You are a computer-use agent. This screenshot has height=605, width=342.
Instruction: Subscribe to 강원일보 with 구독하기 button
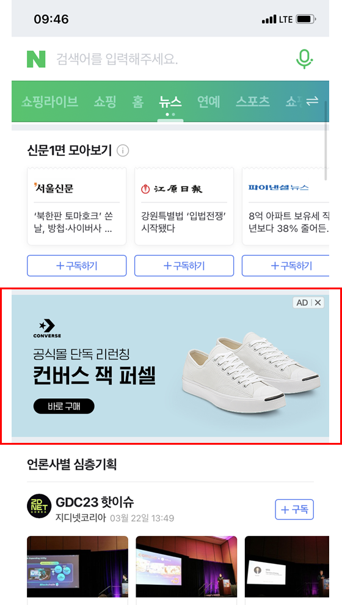(x=184, y=266)
